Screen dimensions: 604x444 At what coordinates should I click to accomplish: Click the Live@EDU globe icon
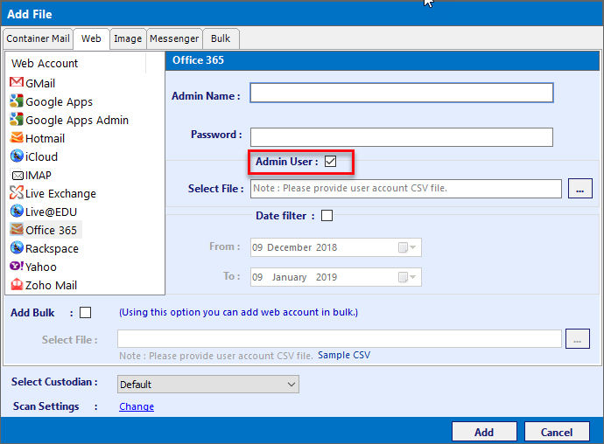click(17, 211)
